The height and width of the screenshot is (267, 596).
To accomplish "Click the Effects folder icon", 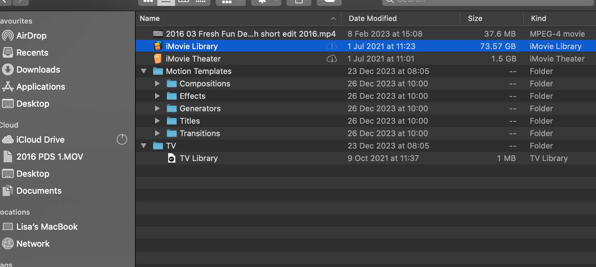I will click(172, 96).
